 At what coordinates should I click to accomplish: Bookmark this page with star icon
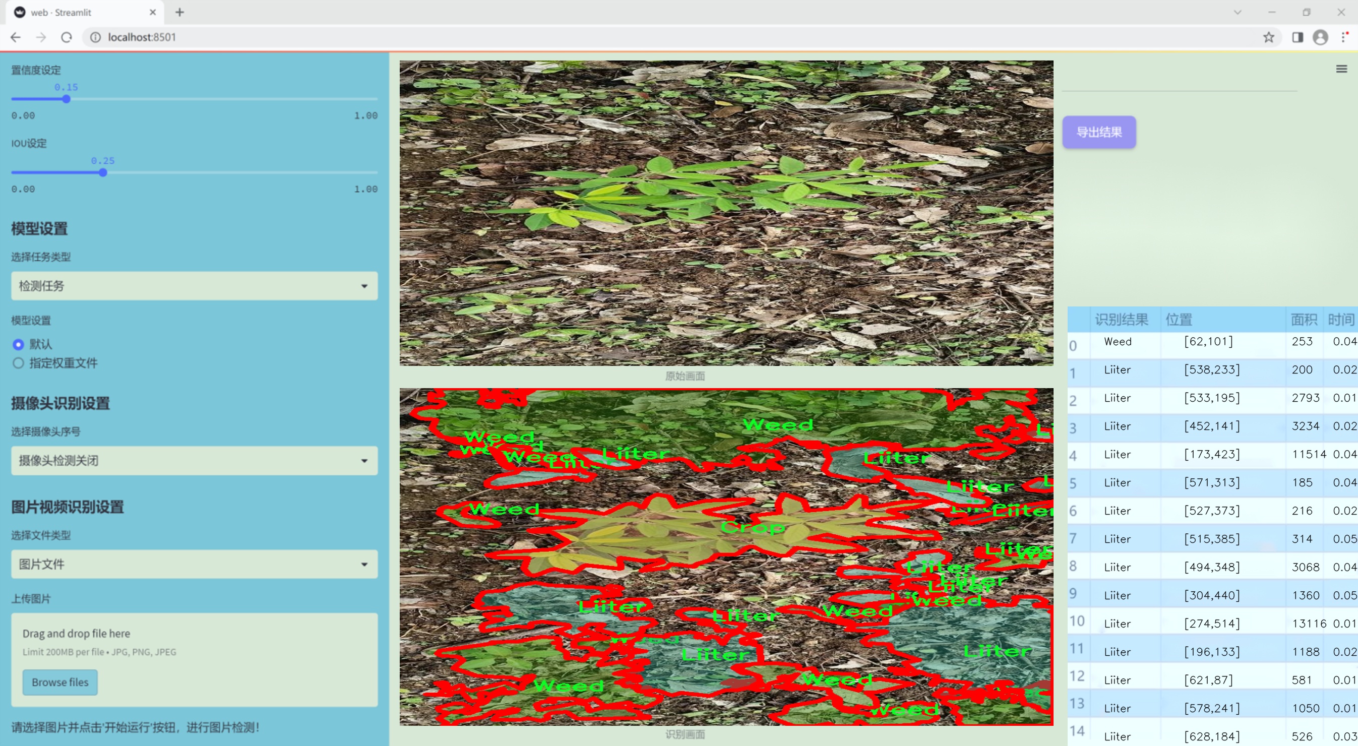pos(1268,37)
